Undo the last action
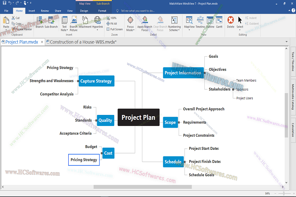Screen dimensions: 296x197 tap(10, 3)
